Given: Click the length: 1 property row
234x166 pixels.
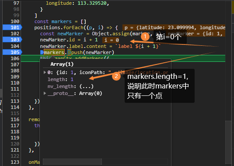Looking at the screenshot, I should click(x=60, y=79).
